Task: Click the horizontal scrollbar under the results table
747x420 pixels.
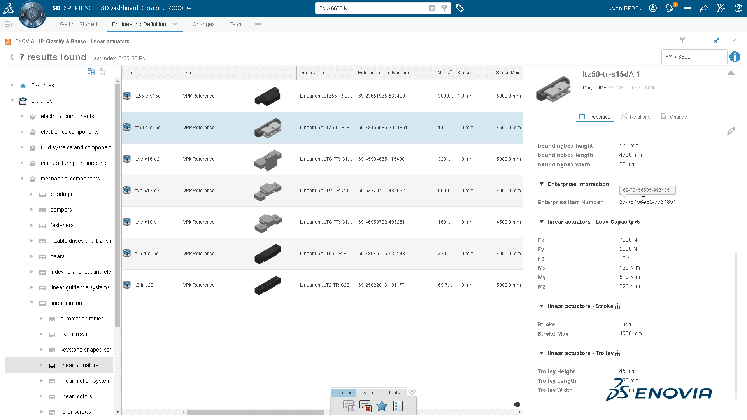Action: [x=255, y=412]
